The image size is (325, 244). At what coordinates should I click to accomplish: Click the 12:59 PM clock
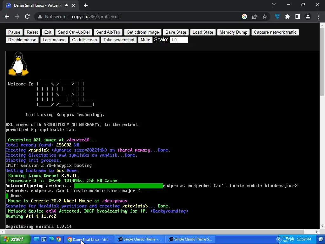point(304,240)
